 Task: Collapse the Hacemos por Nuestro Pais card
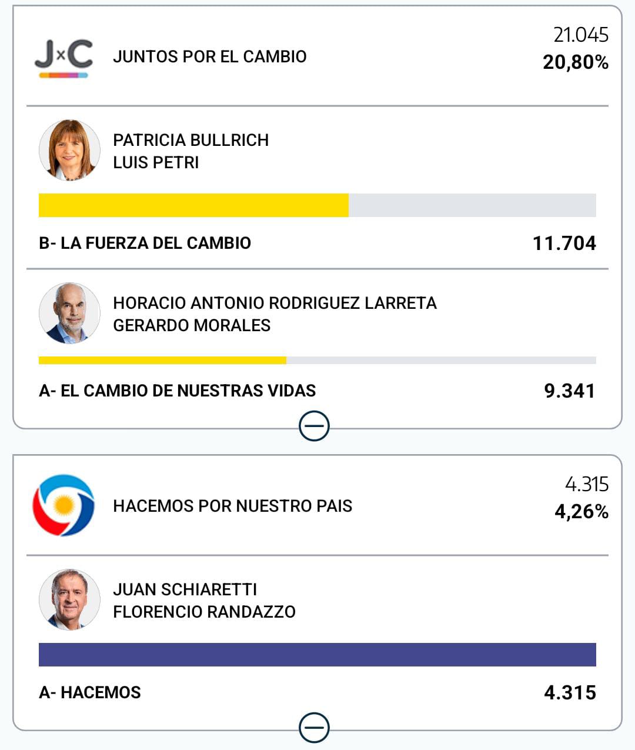tap(314, 728)
